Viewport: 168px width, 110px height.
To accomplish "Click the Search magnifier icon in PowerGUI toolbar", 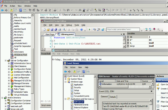I will coord(64,29).
